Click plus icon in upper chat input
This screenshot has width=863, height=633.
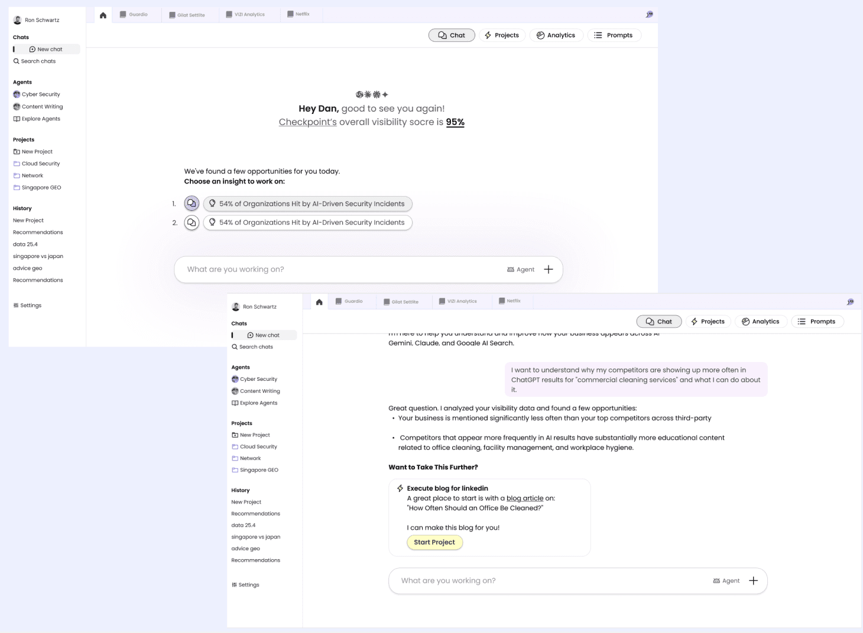549,269
